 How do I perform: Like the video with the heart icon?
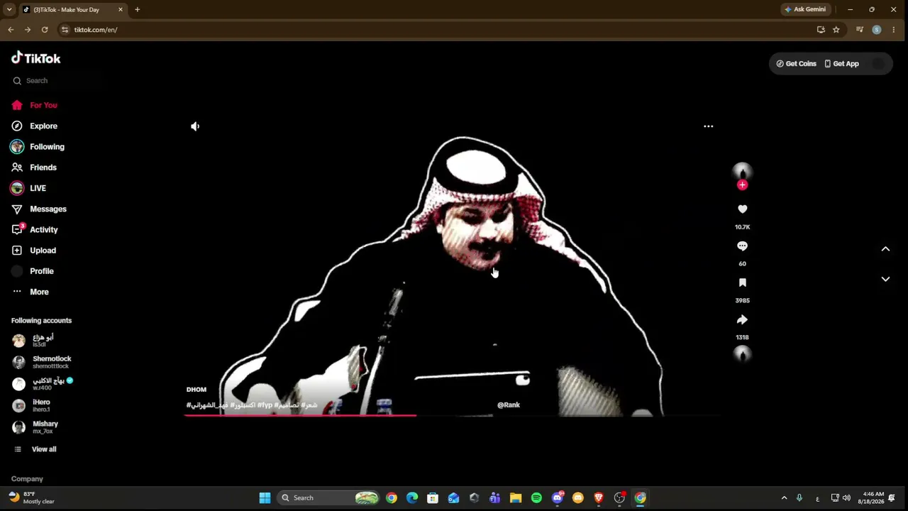[x=742, y=209]
